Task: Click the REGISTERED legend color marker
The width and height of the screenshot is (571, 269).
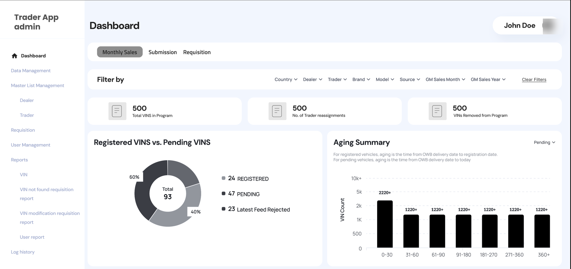Action: pos(223,178)
